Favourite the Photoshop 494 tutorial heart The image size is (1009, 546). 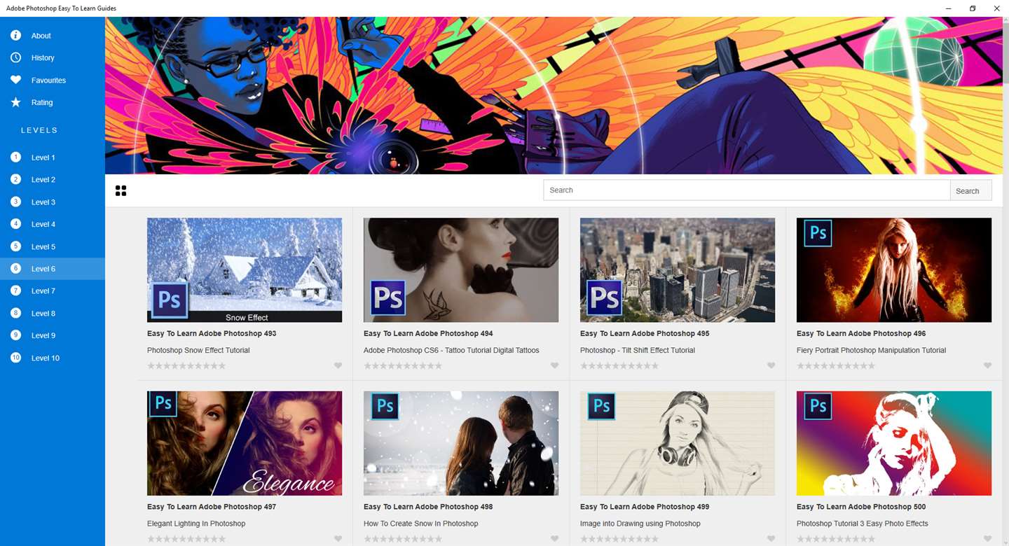tap(554, 365)
